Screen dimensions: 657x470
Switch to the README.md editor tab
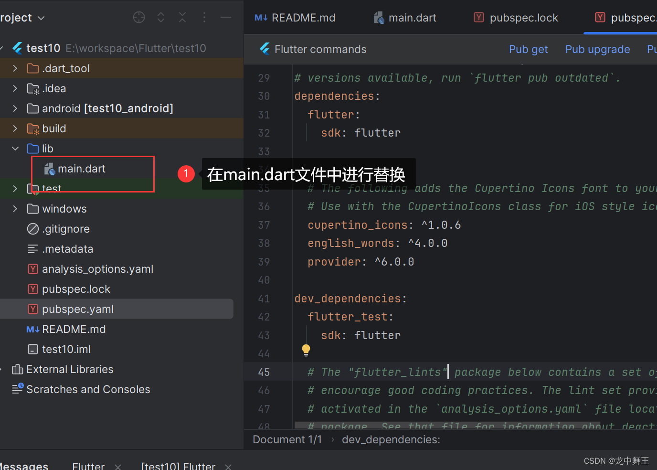(x=295, y=18)
